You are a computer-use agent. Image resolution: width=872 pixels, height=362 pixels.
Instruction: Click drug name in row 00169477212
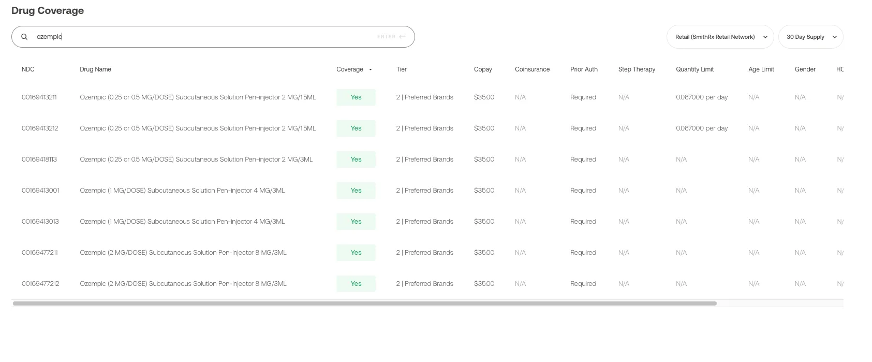coord(183,284)
